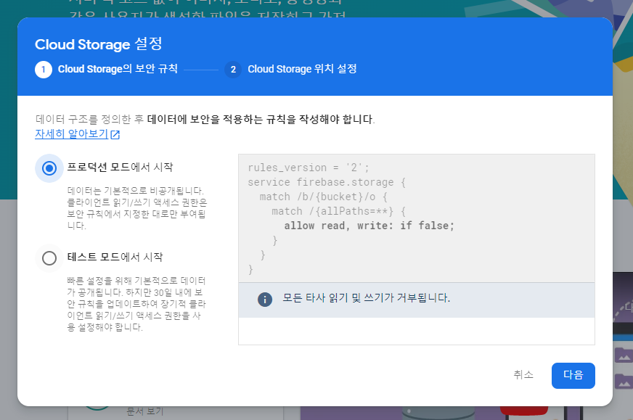
Task: Click the blue '다음' next button
Action: 573,375
